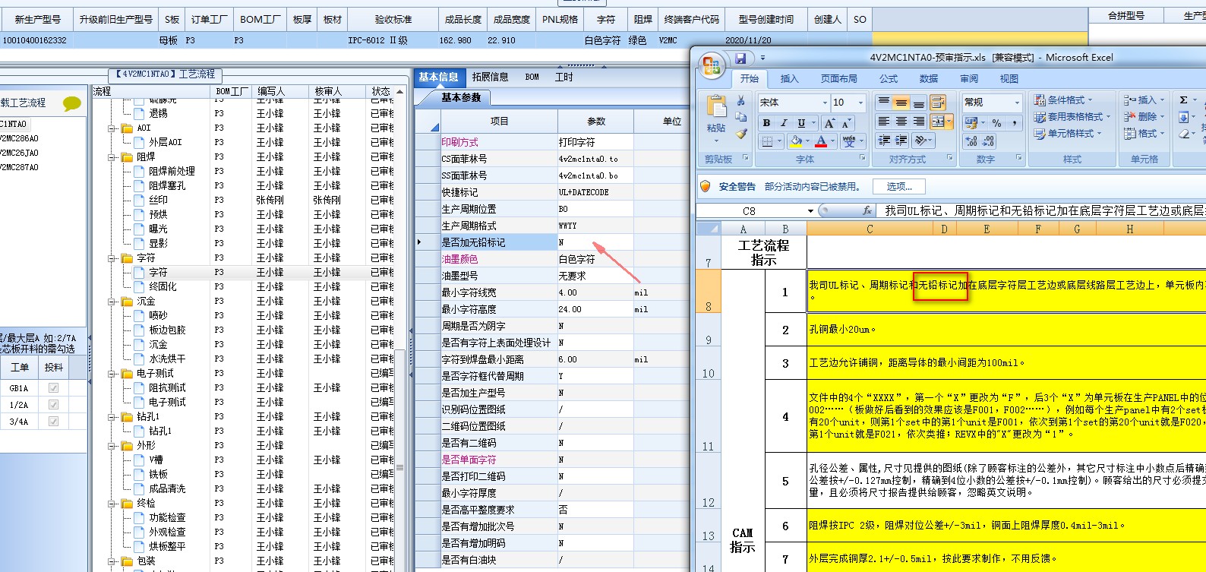Image resolution: width=1206 pixels, height=572 pixels.
Task: Open the 数据 ribbon tab
Action: click(929, 79)
